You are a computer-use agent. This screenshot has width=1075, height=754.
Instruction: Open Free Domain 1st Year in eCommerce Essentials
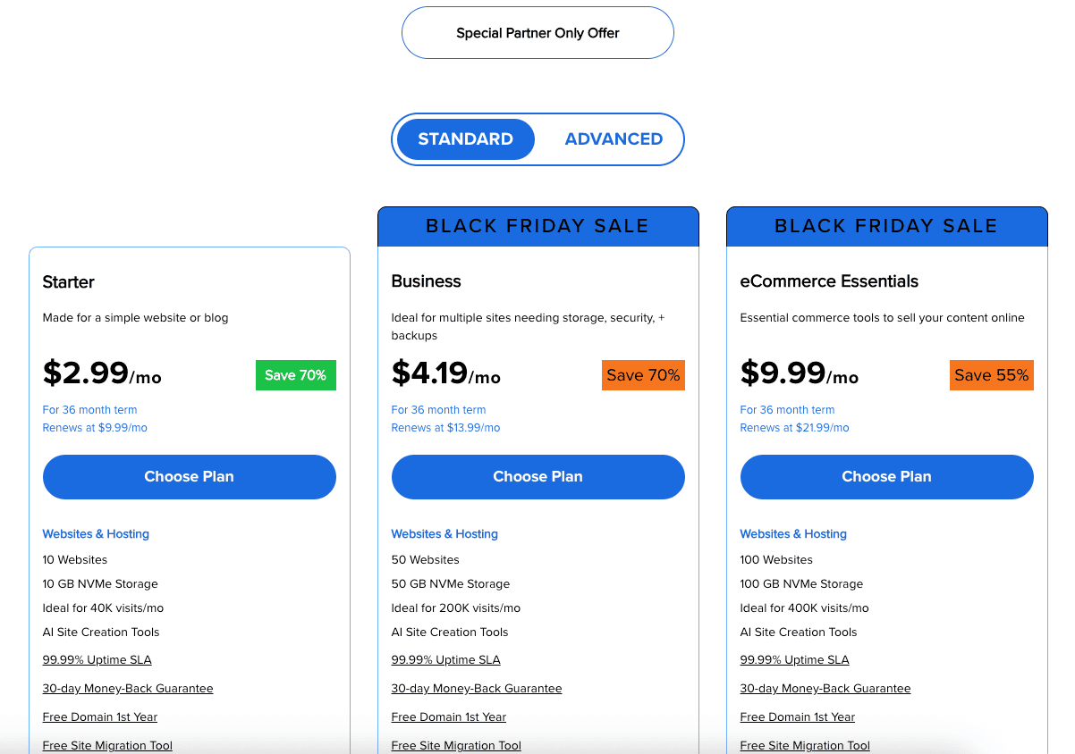[x=798, y=717]
